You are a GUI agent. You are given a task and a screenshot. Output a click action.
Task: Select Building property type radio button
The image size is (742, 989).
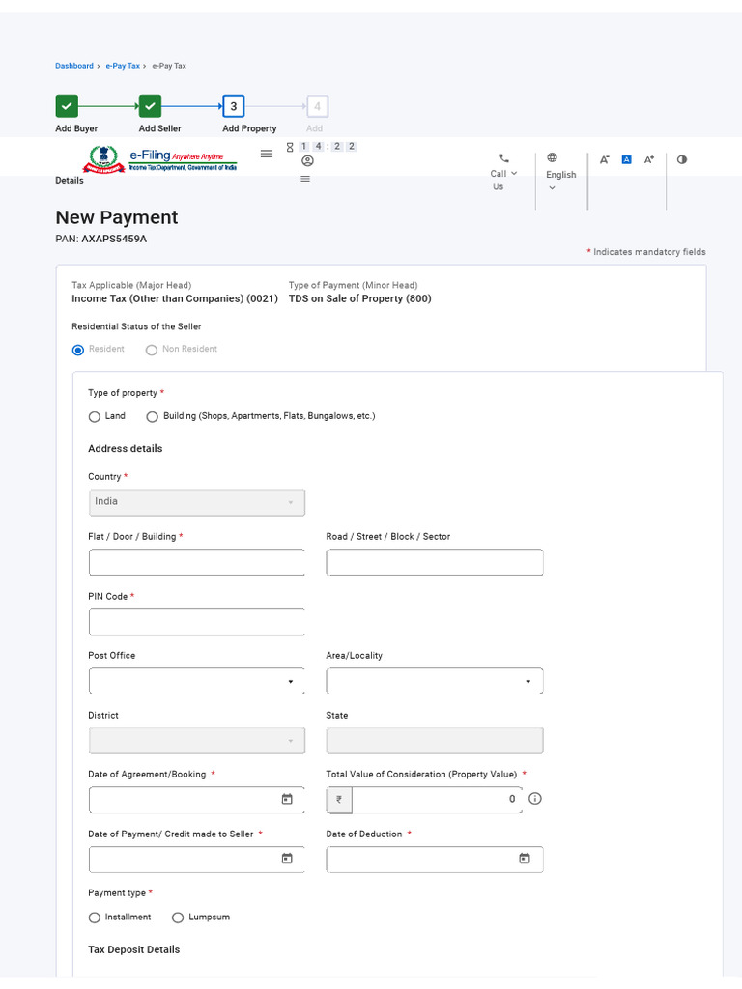152,417
